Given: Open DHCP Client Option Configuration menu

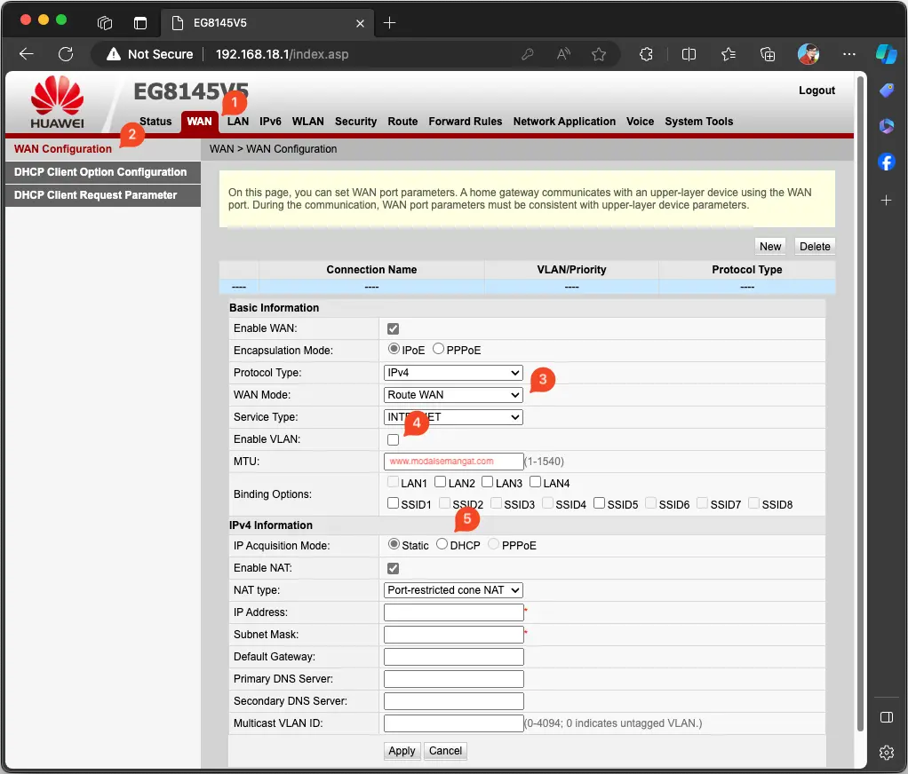Looking at the screenshot, I should pyautogui.click(x=100, y=172).
